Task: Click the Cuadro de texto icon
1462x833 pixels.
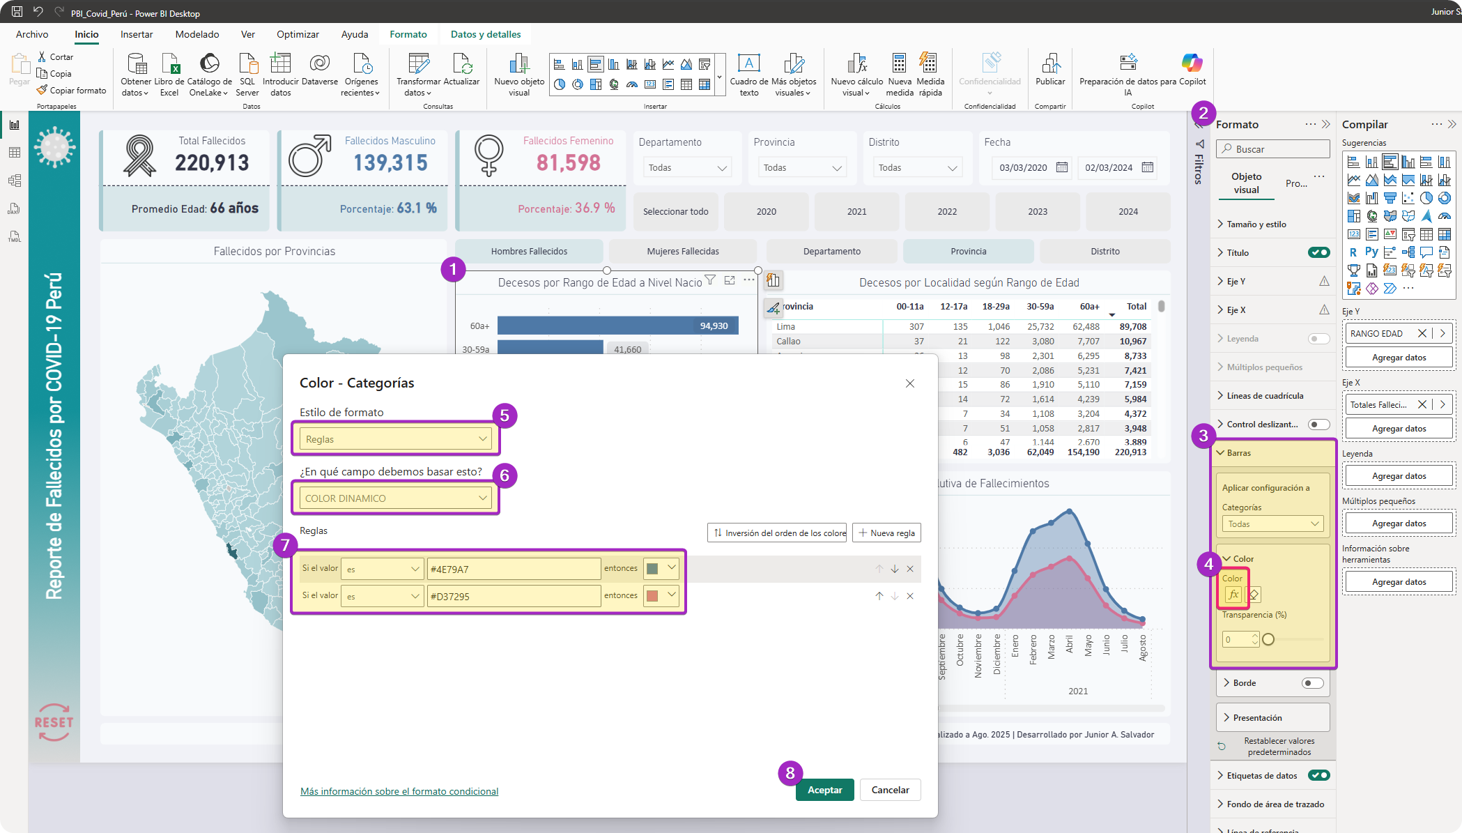Action: point(748,64)
